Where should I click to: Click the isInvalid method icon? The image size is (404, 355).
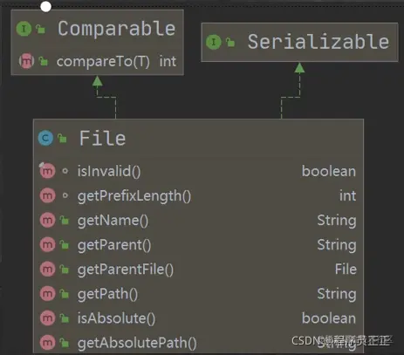point(47,171)
